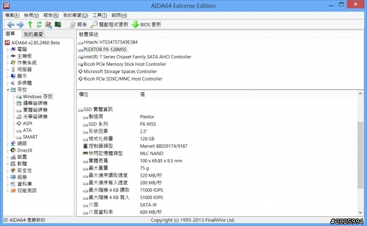367x226 pixels.
Task: Click the 裝置描述 column header
Action: [167, 34]
